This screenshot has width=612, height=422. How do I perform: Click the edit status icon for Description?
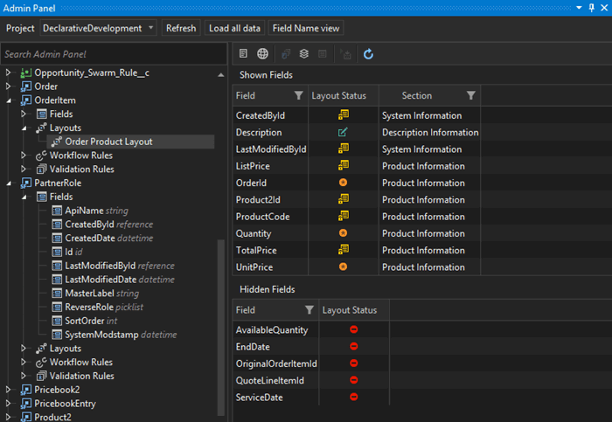click(x=343, y=132)
